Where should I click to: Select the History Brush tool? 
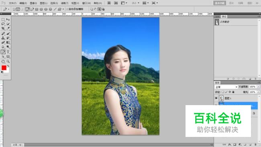[x=8, y=38]
